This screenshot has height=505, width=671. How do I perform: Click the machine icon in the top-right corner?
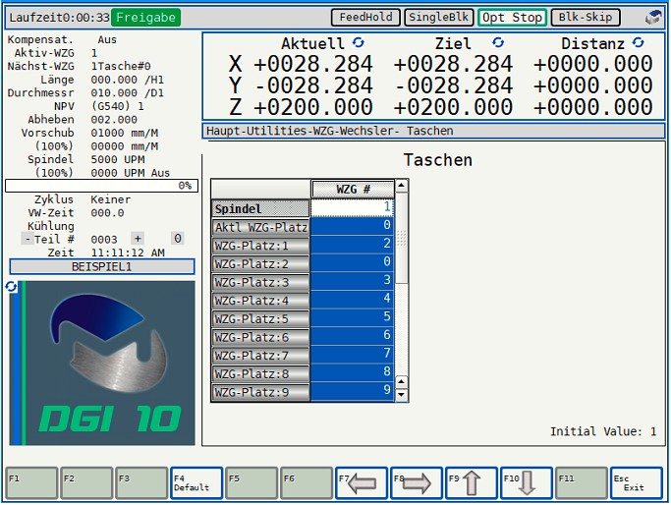(x=653, y=18)
